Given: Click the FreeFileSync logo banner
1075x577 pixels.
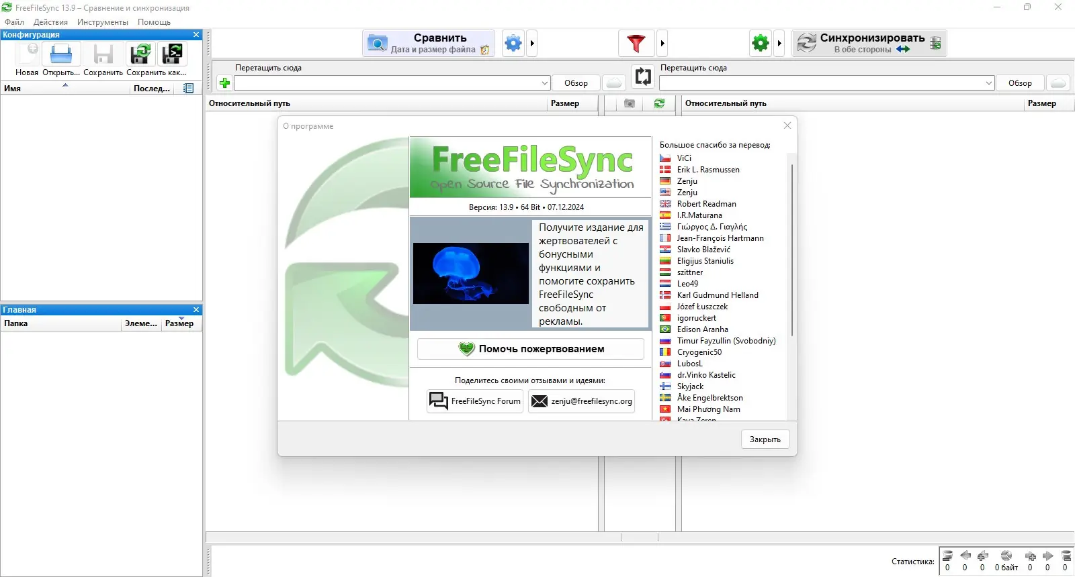Looking at the screenshot, I should tap(531, 168).
